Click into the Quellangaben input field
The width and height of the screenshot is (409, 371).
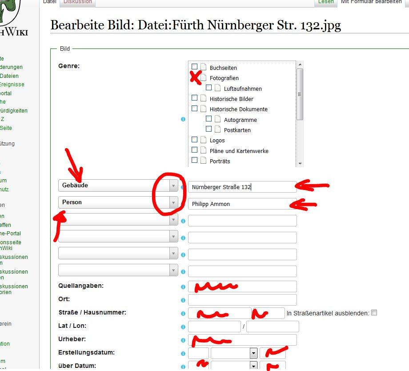pyautogui.click(x=242, y=286)
